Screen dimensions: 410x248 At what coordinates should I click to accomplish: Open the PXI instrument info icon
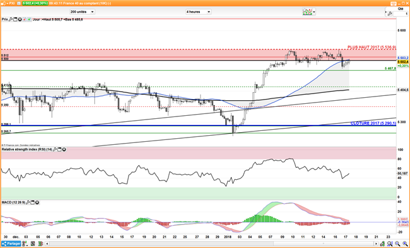(19, 4)
